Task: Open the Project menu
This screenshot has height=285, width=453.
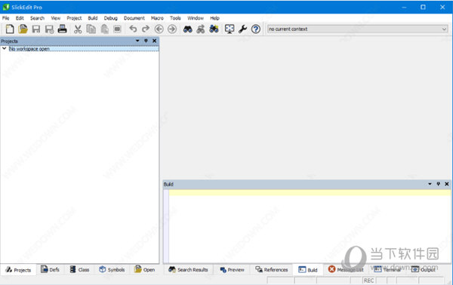Action: pos(74,18)
